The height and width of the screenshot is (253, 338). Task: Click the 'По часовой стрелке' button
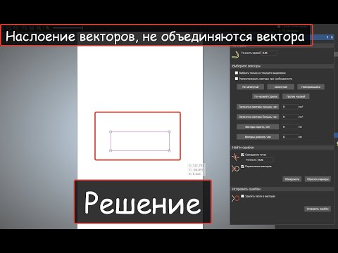coord(265,96)
